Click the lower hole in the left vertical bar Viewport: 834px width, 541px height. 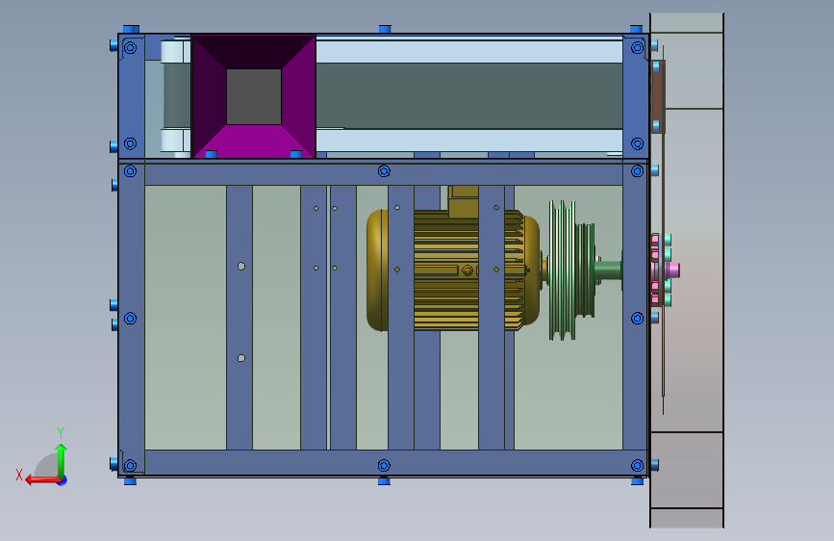point(241,358)
